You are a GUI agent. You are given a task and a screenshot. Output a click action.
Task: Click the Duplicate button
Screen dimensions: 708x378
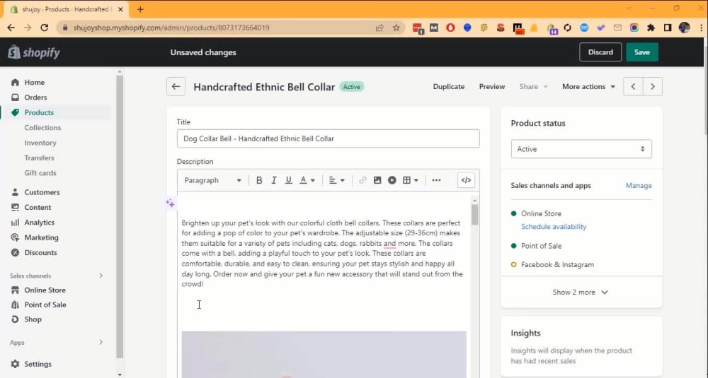448,86
